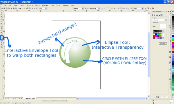
Task: Toggle the lock button beside Apply
Action: tap(158, 97)
